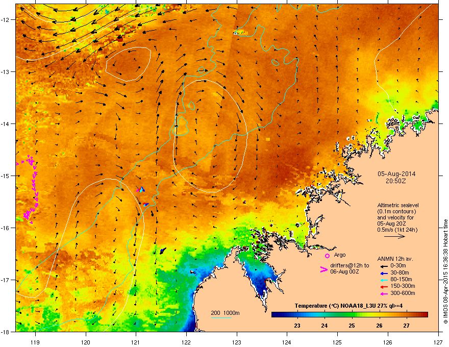The height and width of the screenshot is (347, 449).
Task: Click latitude axis label -17
Action: (x=6, y=280)
